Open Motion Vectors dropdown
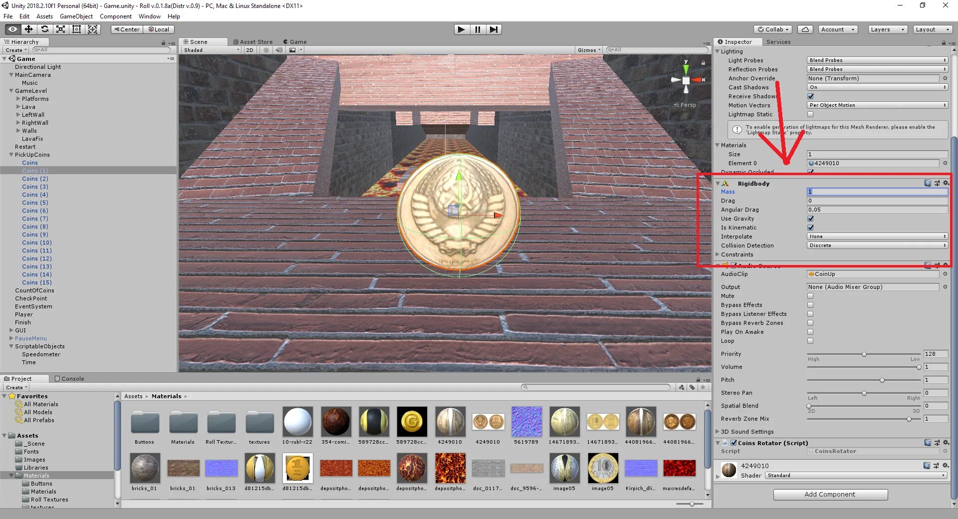 877,105
